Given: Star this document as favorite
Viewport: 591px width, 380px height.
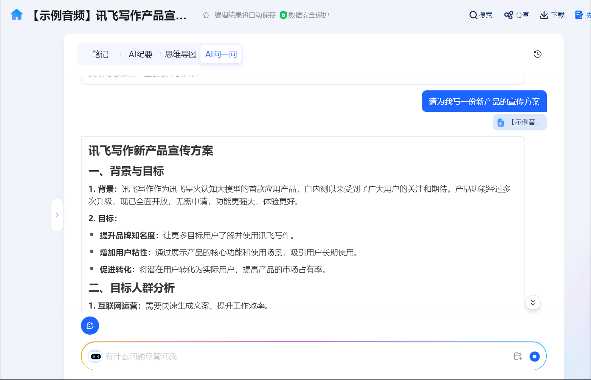Looking at the screenshot, I should point(206,15).
